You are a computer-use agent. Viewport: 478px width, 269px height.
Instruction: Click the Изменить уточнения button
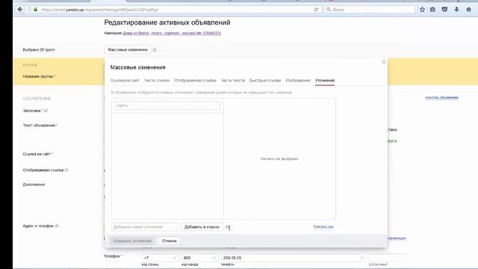[x=132, y=241]
